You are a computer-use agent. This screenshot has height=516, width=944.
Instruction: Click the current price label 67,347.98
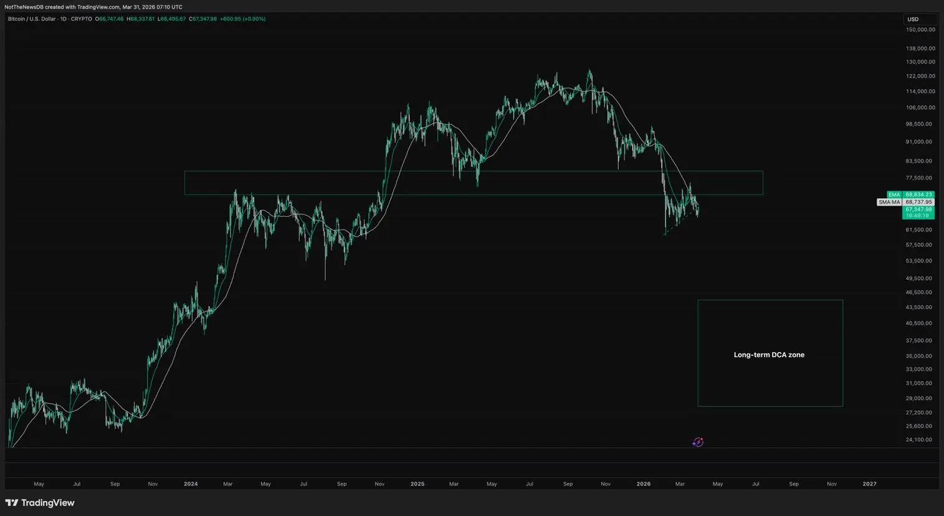pyautogui.click(x=918, y=209)
